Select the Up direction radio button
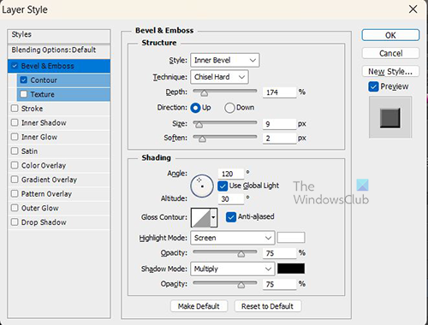Viewport: 428px width, 325px height. 196,108
